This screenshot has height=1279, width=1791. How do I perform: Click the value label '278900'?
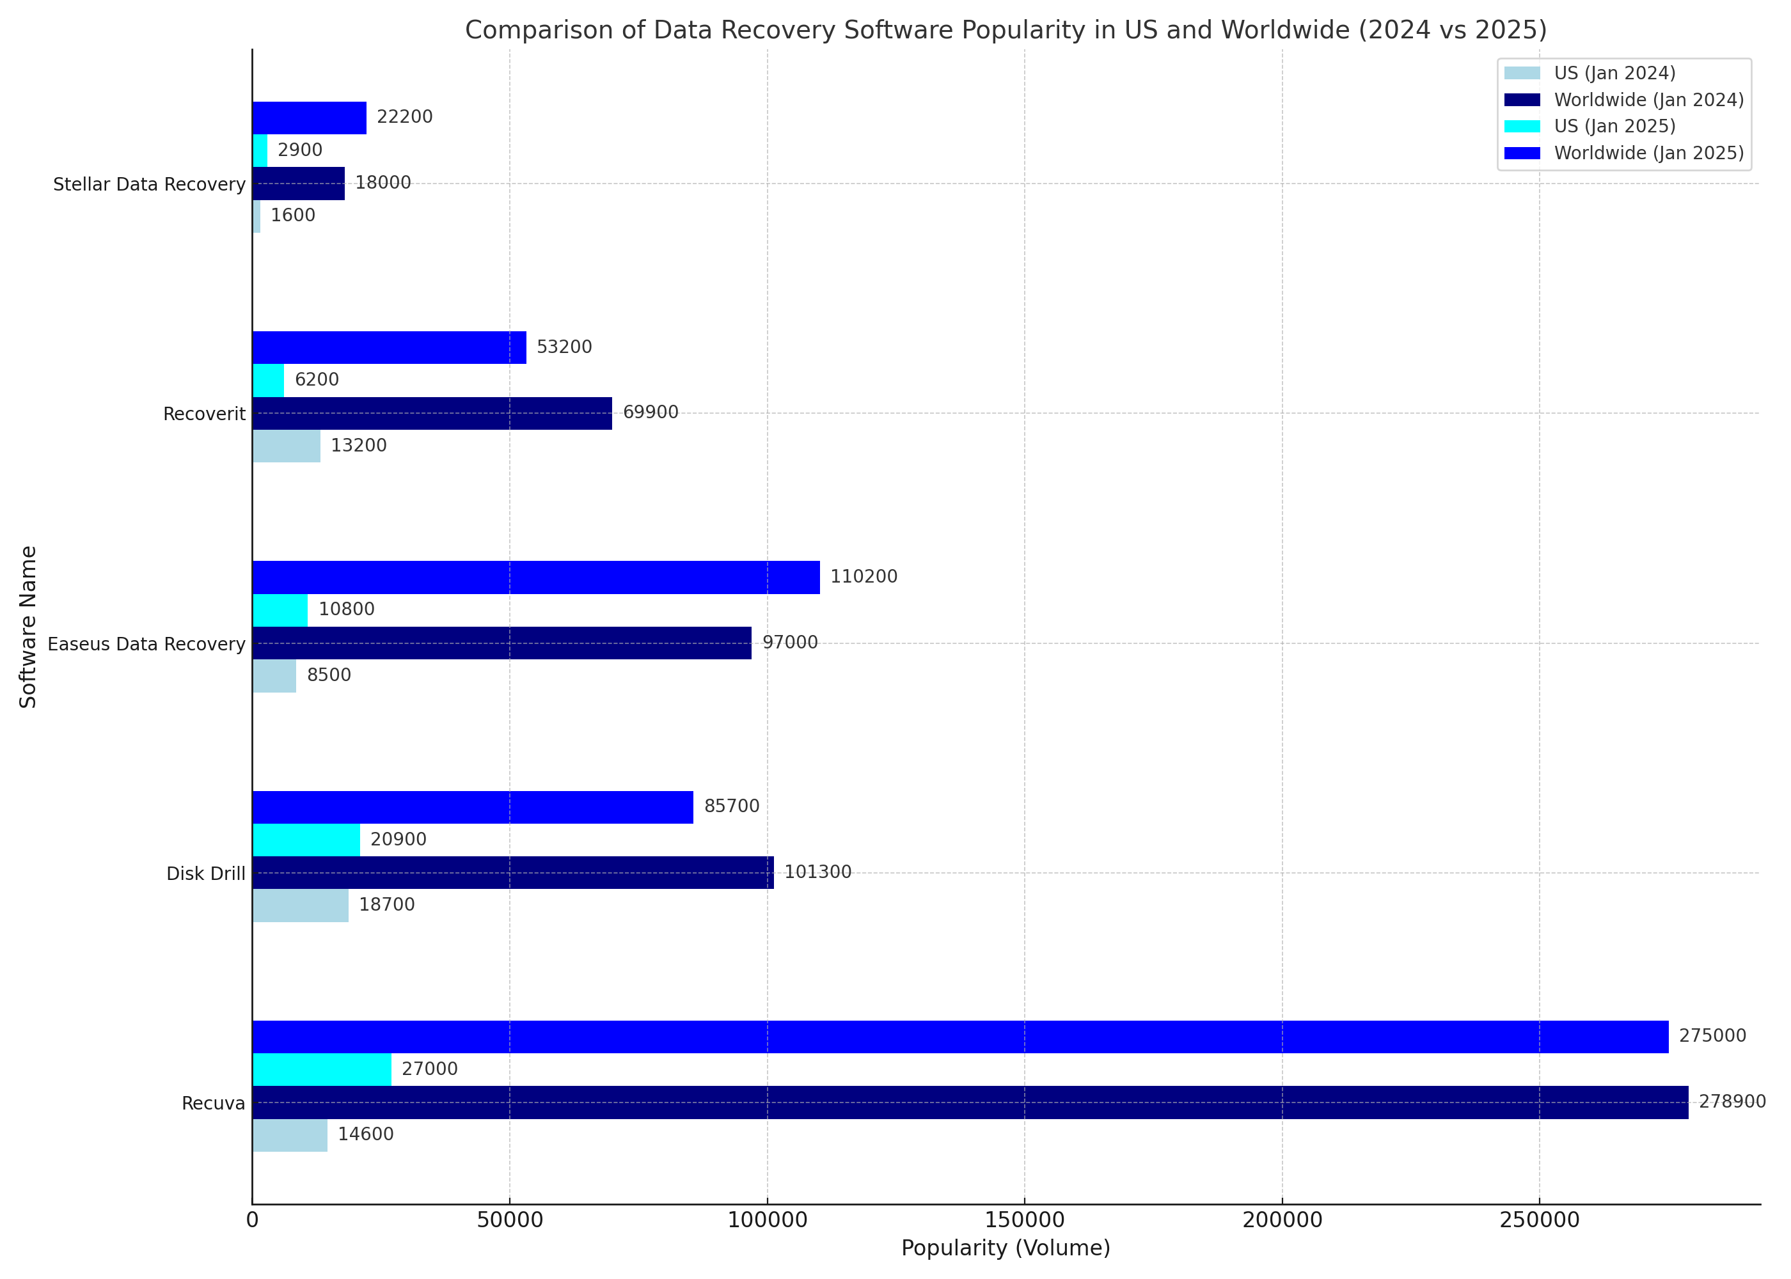pos(1733,1102)
